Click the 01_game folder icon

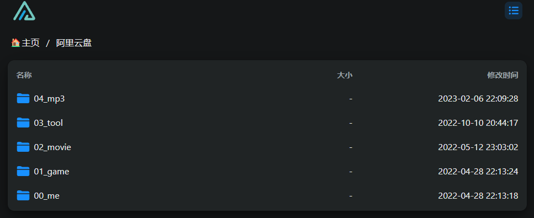click(x=23, y=171)
